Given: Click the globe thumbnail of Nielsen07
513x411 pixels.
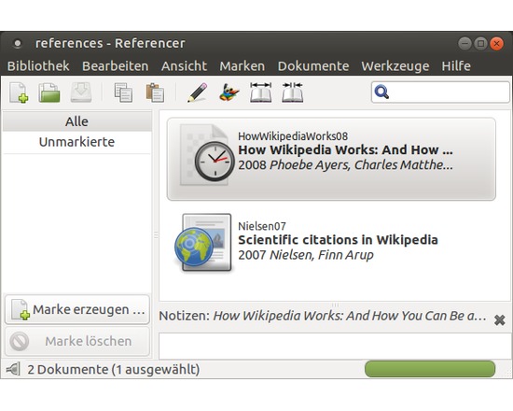Looking at the screenshot, I should pos(202,243).
